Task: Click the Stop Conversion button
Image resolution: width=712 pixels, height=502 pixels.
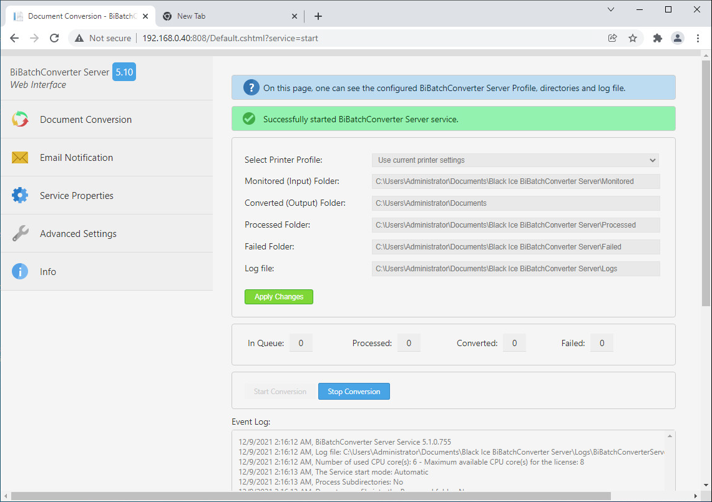Action: (x=354, y=392)
